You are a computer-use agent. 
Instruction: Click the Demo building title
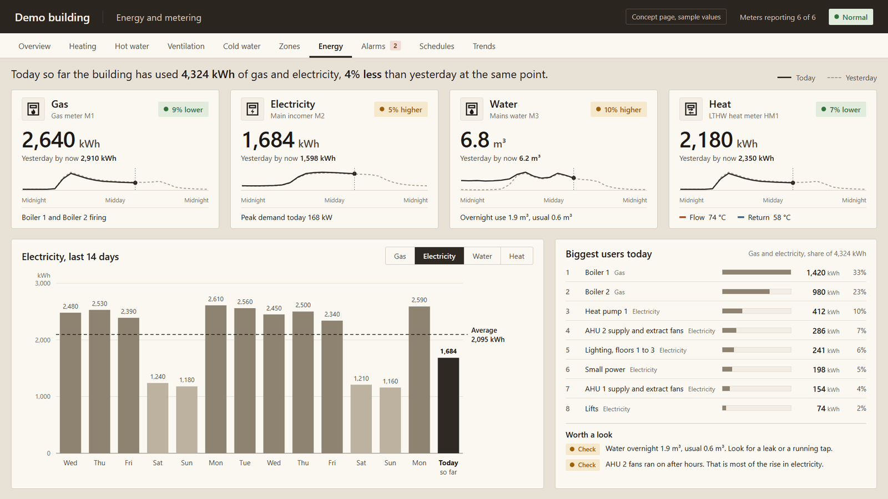[x=52, y=17]
